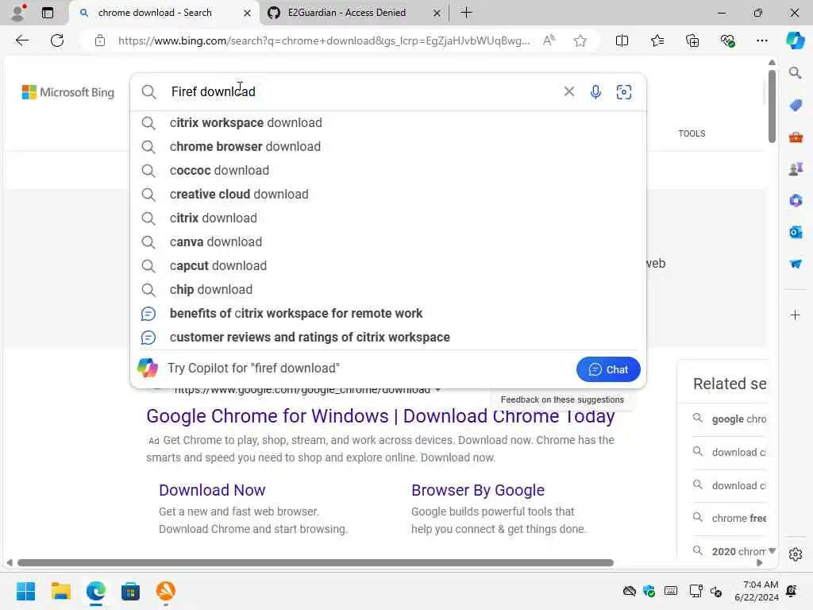The image size is (813, 610).
Task: Open Google Chrome for Windows result title
Action: click(380, 416)
